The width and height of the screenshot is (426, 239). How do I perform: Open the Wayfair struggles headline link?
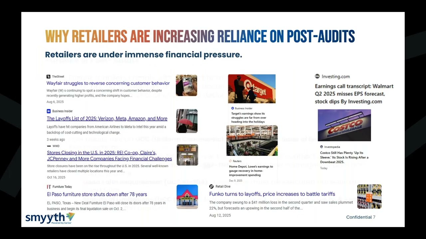coord(108,83)
